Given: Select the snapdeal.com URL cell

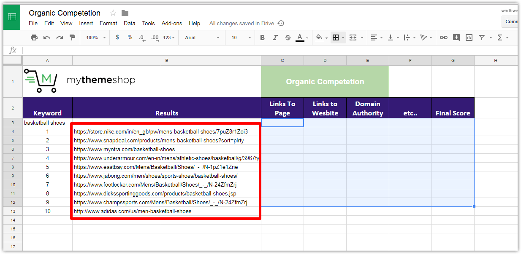Looking at the screenshot, I should (167, 141).
